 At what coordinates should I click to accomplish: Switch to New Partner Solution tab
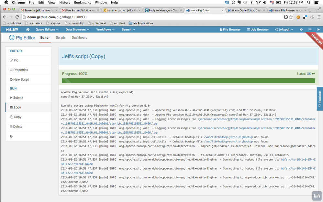[80, 10]
